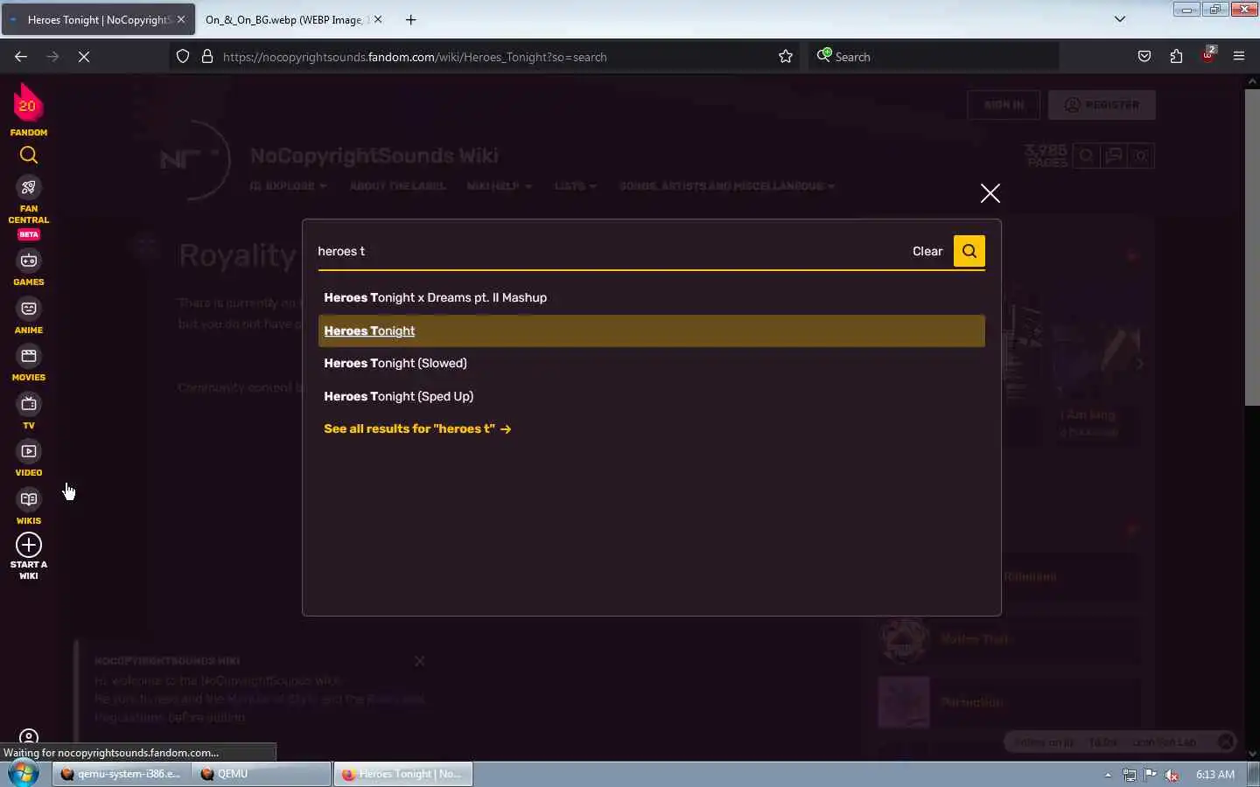This screenshot has width=1260, height=787.
Task: Open the red extension badge icon
Action: click(x=1208, y=54)
